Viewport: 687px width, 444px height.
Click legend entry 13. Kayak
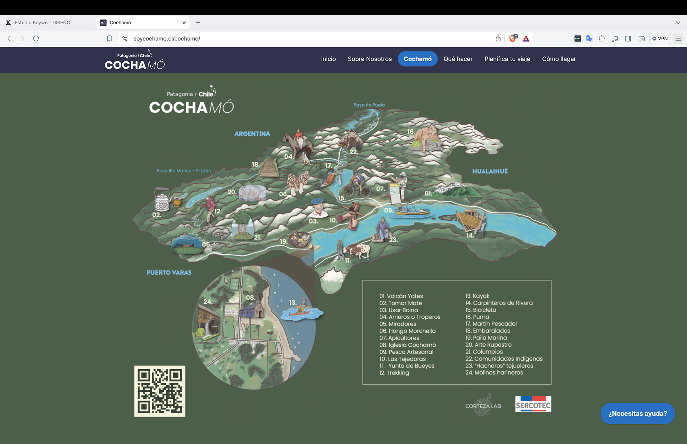477,296
